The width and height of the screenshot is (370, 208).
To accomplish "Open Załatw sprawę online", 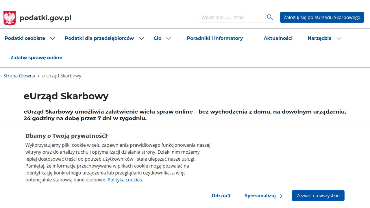I will (x=36, y=57).
